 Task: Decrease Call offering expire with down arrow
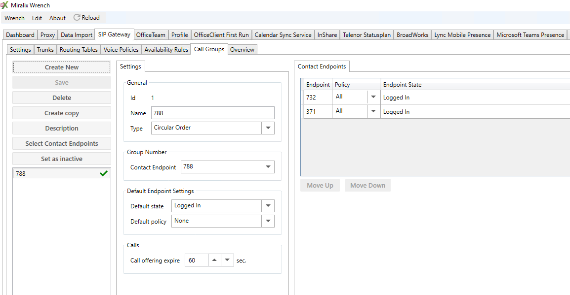227,260
